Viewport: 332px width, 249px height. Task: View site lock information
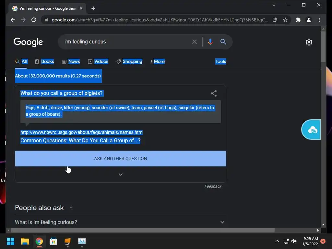pos(47,20)
